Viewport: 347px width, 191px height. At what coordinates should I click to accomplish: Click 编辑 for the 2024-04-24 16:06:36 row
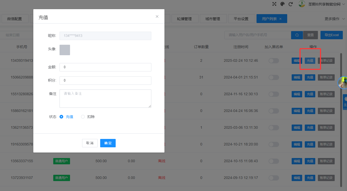pyautogui.click(x=297, y=111)
